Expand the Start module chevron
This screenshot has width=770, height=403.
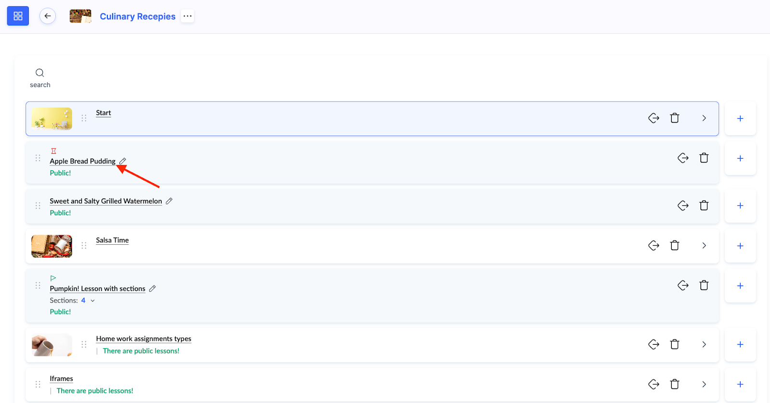tap(704, 118)
